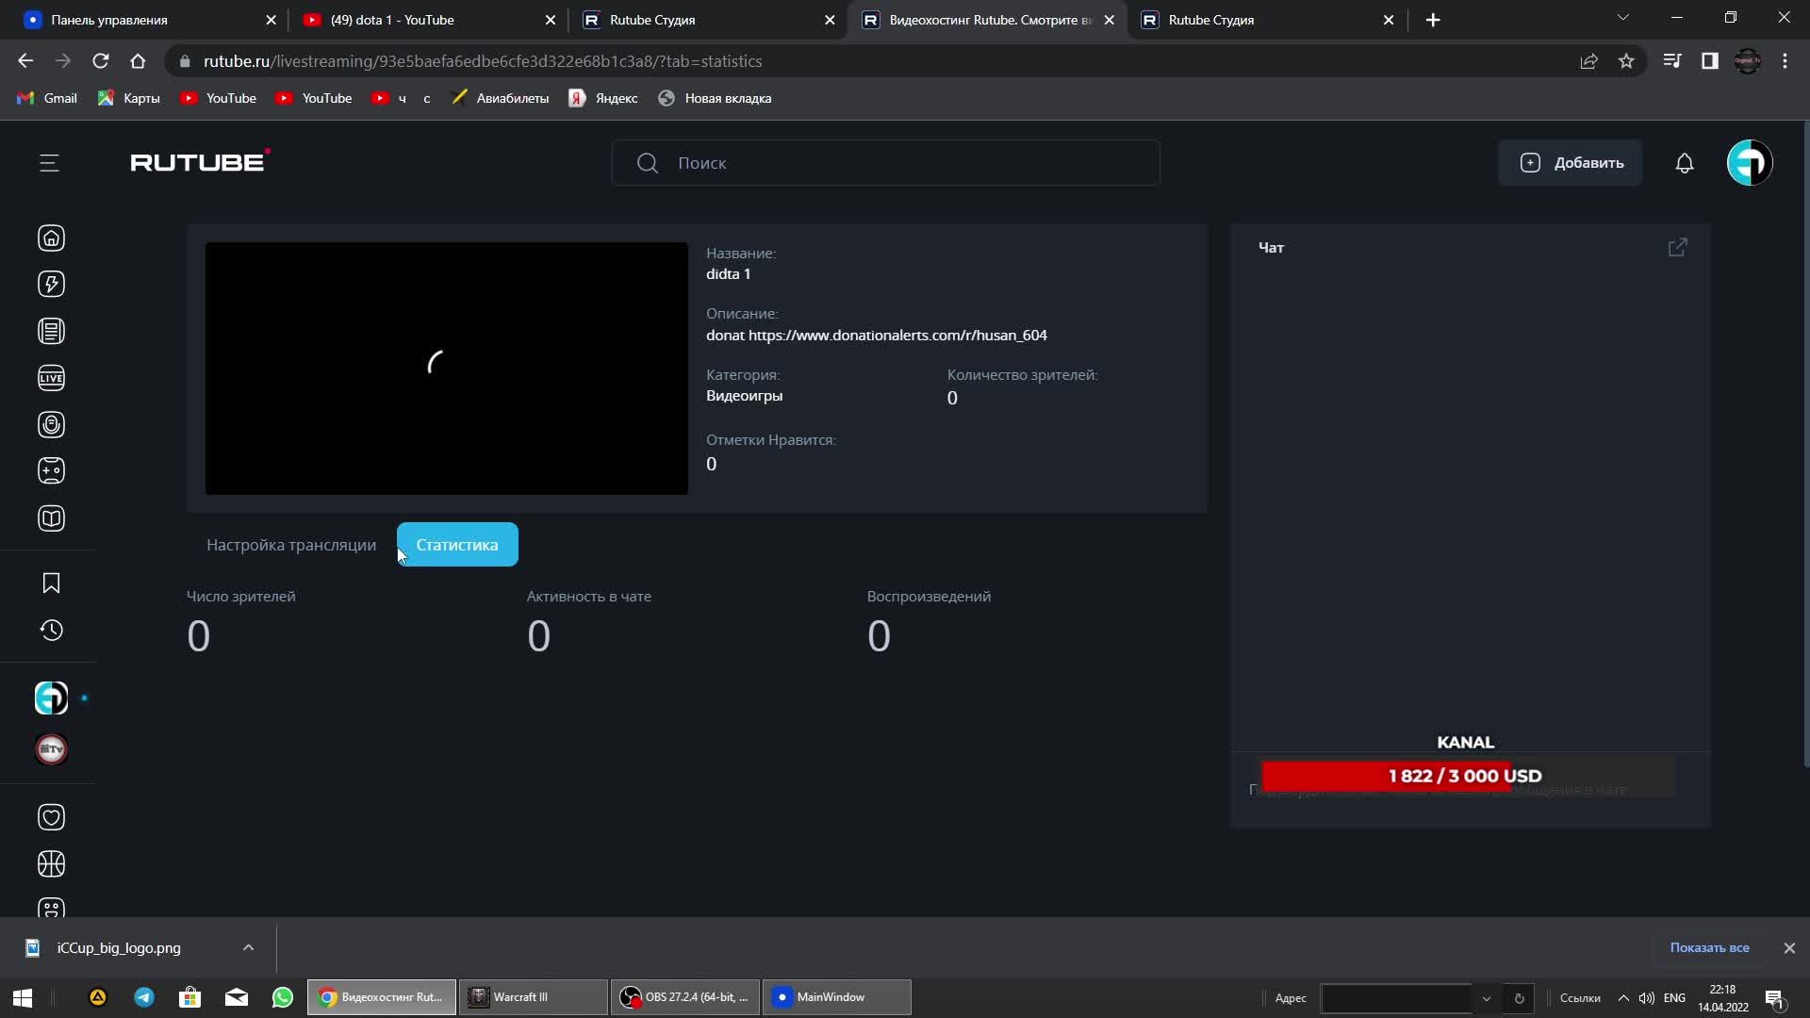Bookmark this page with star icon
The image size is (1810, 1018).
pyautogui.click(x=1626, y=61)
